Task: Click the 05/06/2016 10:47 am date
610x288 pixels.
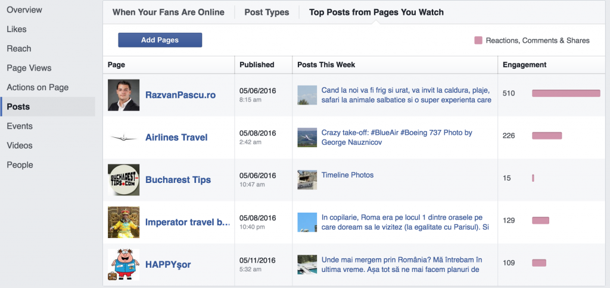Action: coord(257,180)
